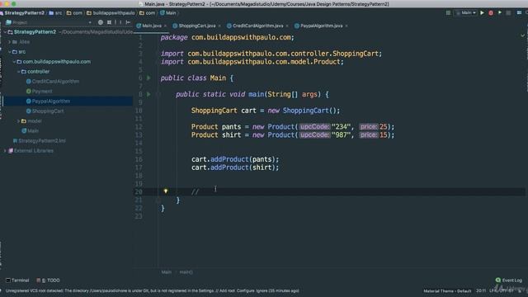Screen dimensions: 528x297
Task: Click the package declaration on line 1
Action: (x=228, y=37)
